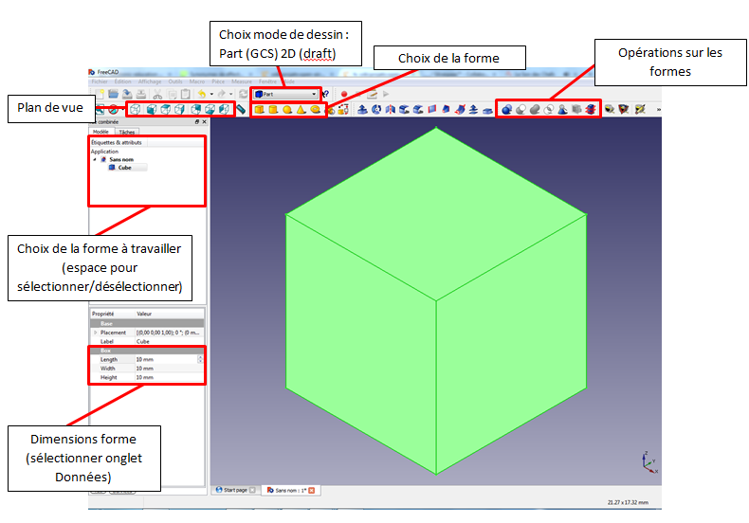Collapse the Sans nom document tree
Screen dimensions: 749x523
tap(95, 159)
